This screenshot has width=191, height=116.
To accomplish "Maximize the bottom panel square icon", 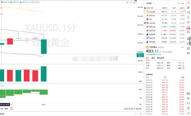I will click(141, 114).
